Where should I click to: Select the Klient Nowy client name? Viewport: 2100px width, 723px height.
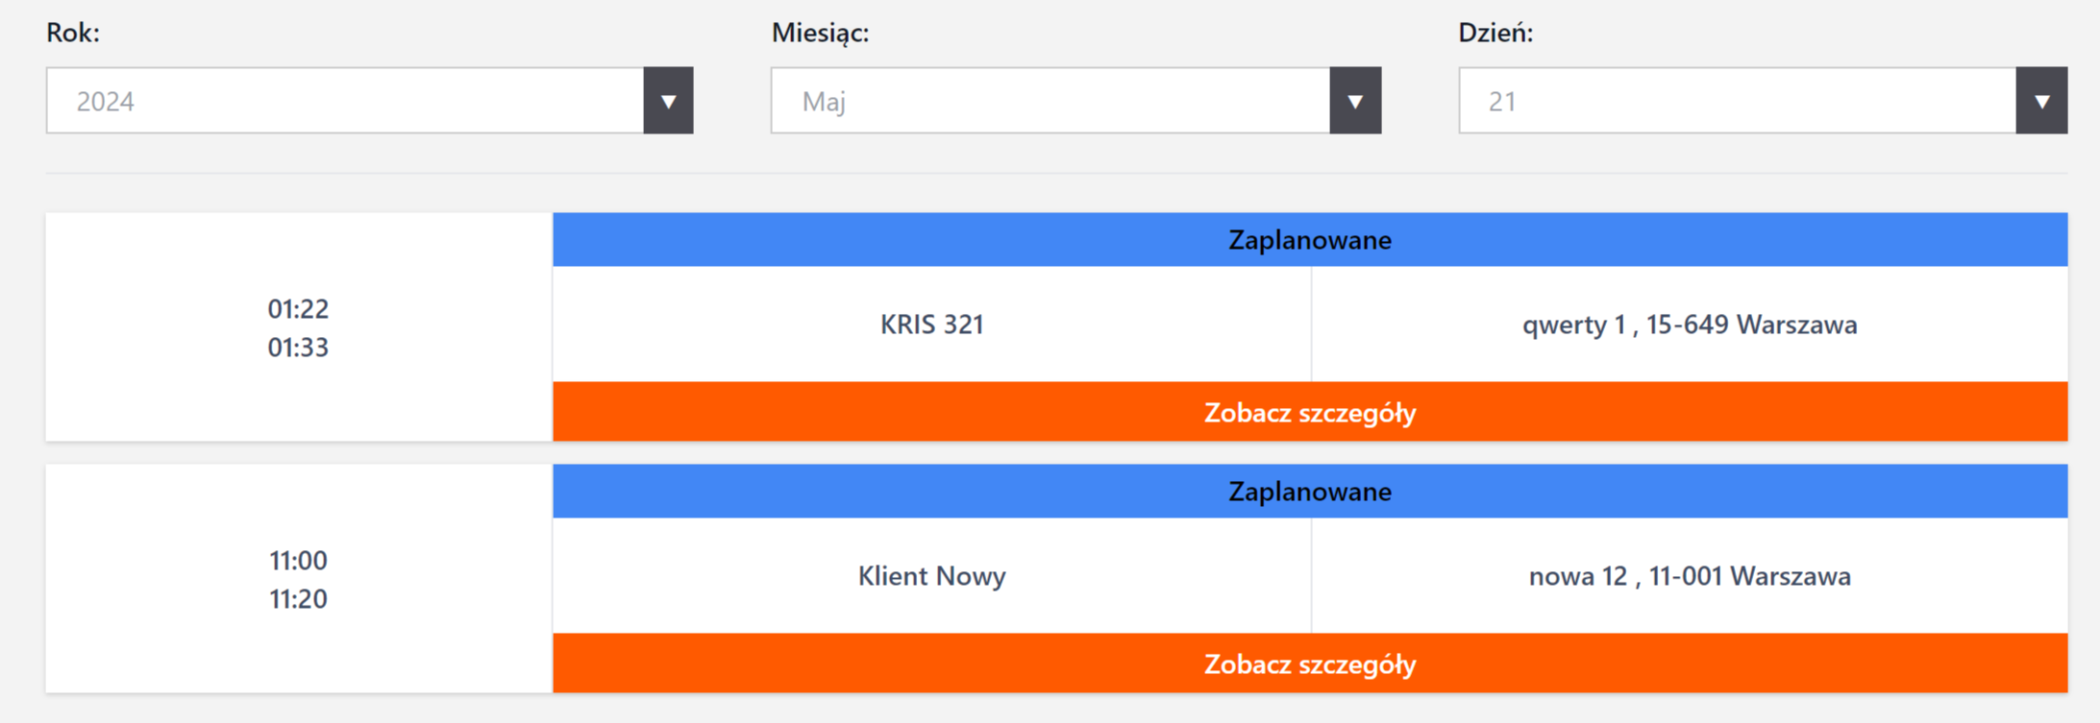point(931,576)
